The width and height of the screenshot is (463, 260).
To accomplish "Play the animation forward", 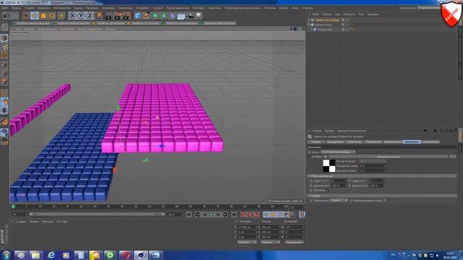I will [211, 214].
